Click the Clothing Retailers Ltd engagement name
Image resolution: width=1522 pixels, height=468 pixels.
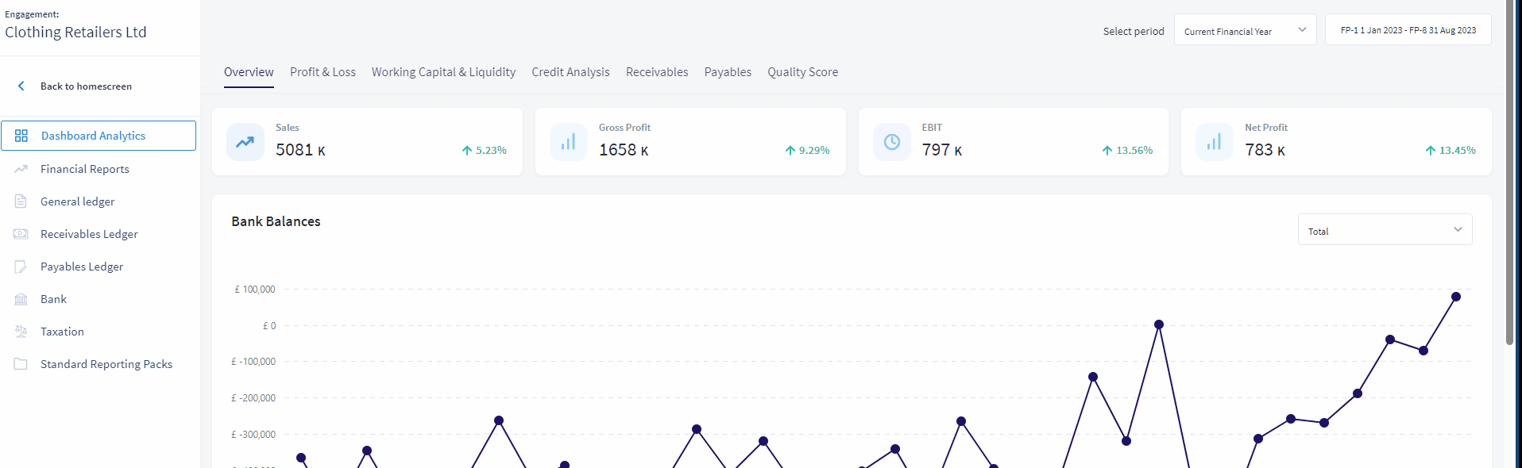point(75,33)
